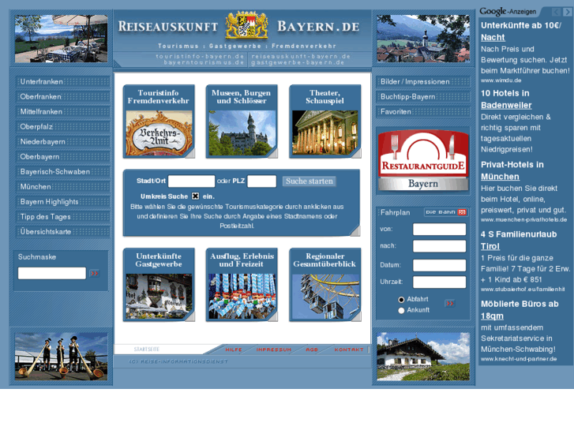Open the Hilfe footer tab
574x430 pixels.
234,350
